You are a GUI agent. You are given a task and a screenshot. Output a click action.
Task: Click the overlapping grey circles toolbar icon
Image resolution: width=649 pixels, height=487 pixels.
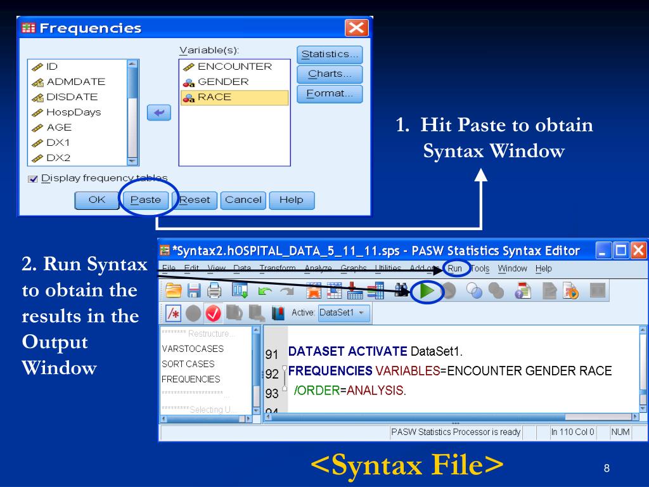tap(496, 290)
